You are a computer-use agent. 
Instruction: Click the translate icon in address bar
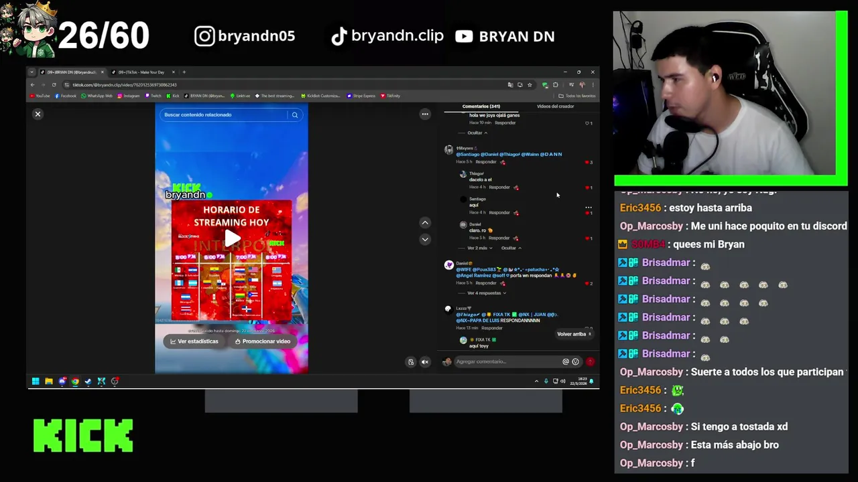click(x=510, y=85)
